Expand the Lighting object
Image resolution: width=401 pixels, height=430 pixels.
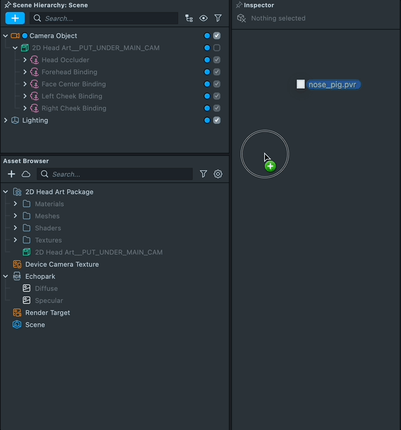[x=5, y=120]
